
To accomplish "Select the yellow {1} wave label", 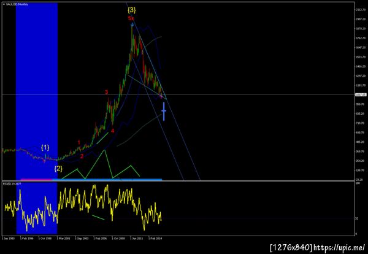I will click(45, 147).
